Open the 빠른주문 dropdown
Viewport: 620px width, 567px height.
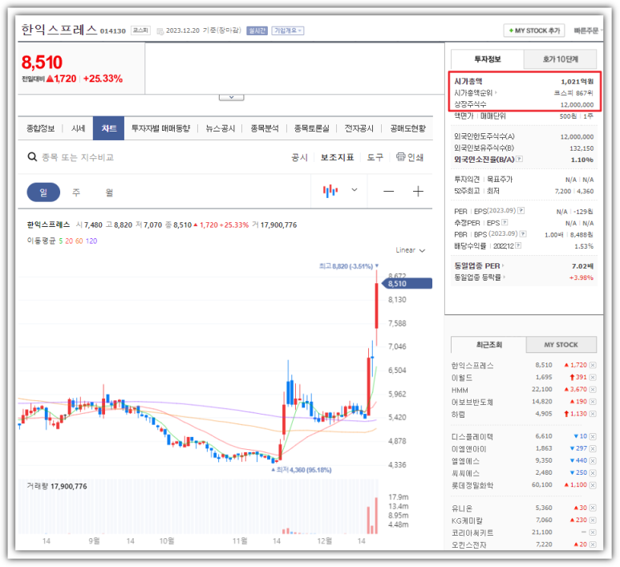point(588,30)
